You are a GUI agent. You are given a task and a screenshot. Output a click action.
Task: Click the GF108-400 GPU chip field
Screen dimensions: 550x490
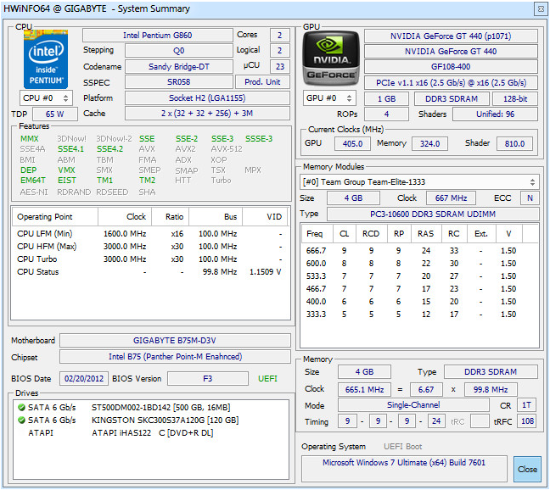click(x=451, y=66)
